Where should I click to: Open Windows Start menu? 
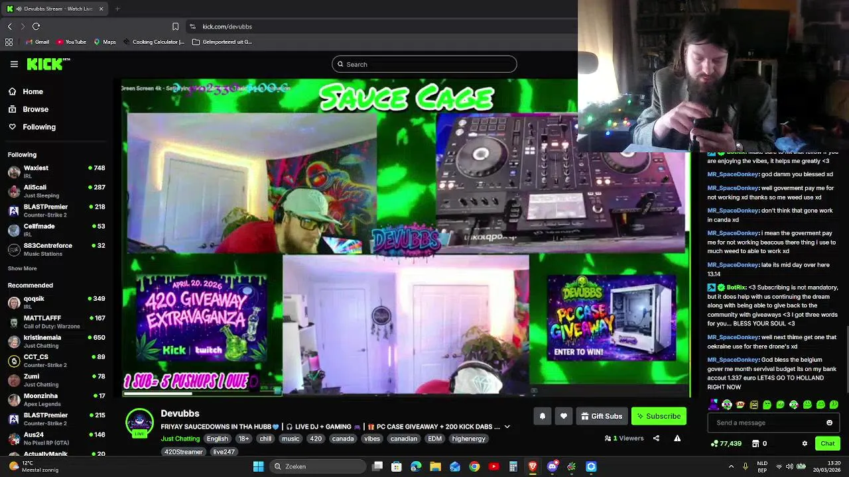coord(258,466)
